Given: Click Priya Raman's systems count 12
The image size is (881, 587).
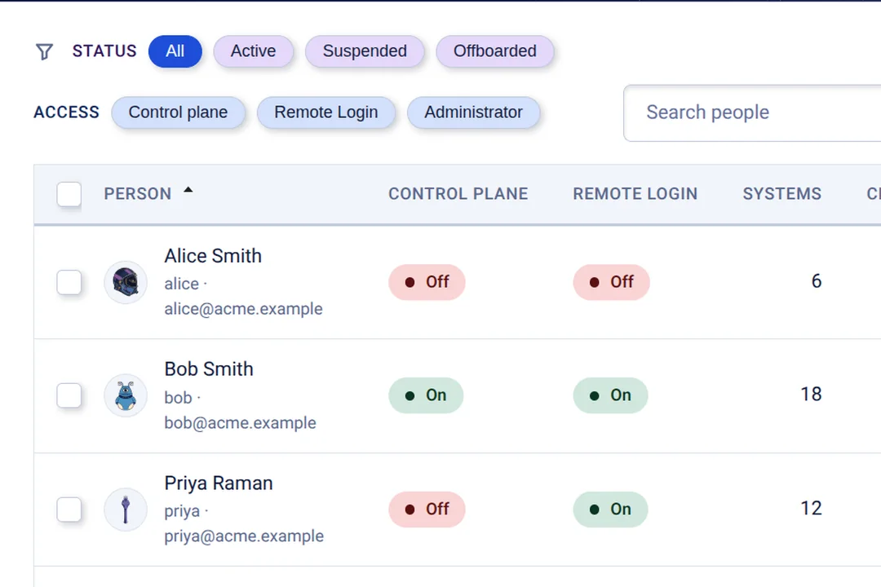Looking at the screenshot, I should [x=812, y=509].
